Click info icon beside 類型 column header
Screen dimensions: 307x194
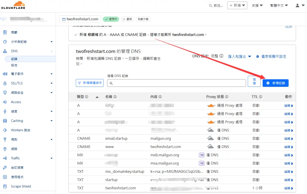pyautogui.click(x=87, y=97)
